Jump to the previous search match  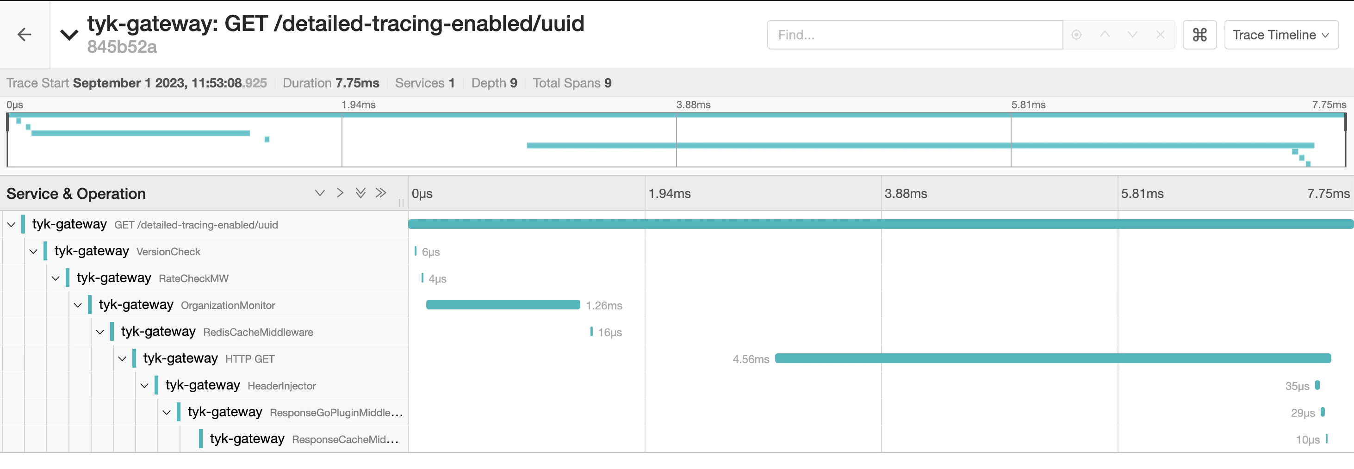point(1106,34)
